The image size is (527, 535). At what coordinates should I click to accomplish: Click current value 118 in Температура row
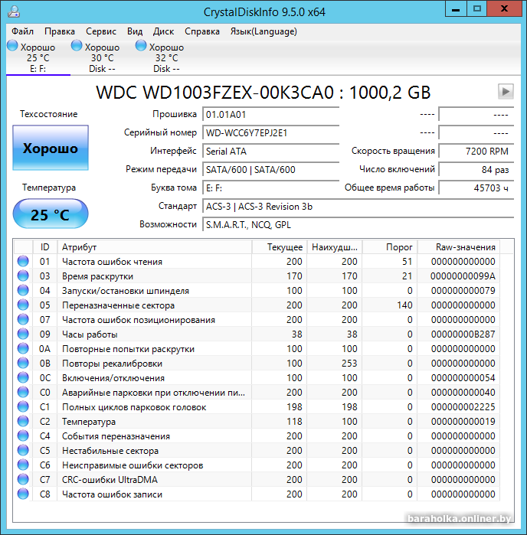click(x=294, y=422)
